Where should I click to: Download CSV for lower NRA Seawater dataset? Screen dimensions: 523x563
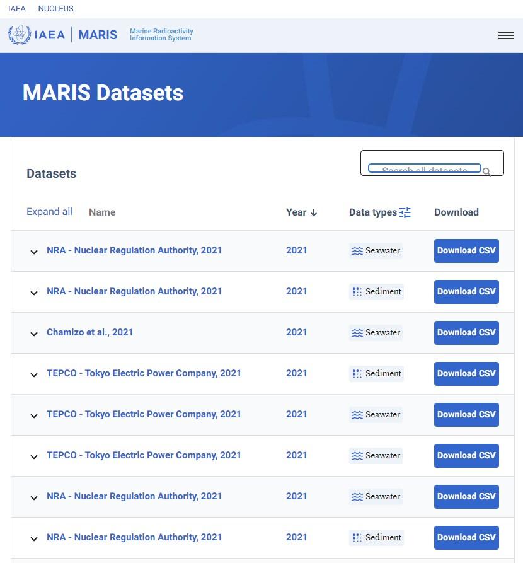tap(466, 496)
